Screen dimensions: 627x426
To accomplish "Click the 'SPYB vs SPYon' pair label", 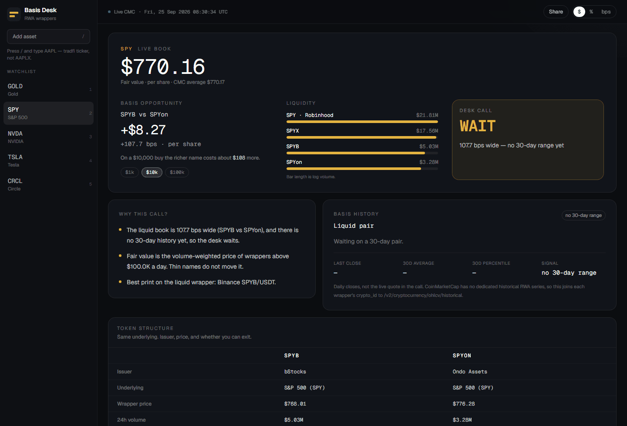I will [144, 115].
